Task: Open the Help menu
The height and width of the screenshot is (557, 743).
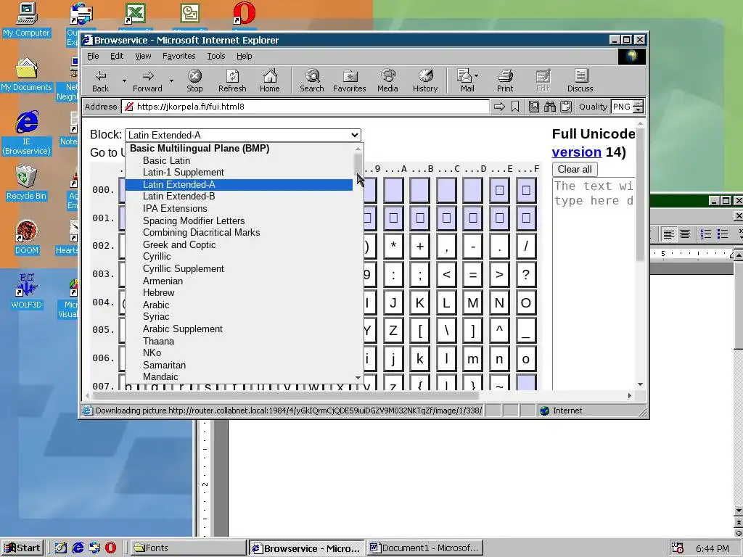Action: (244, 56)
